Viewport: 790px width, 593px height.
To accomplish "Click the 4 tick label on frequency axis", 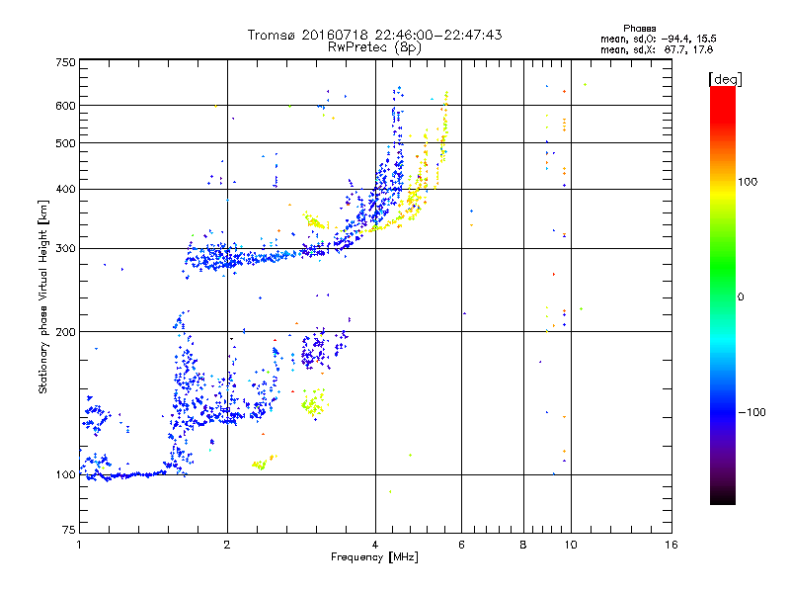I will pos(375,545).
